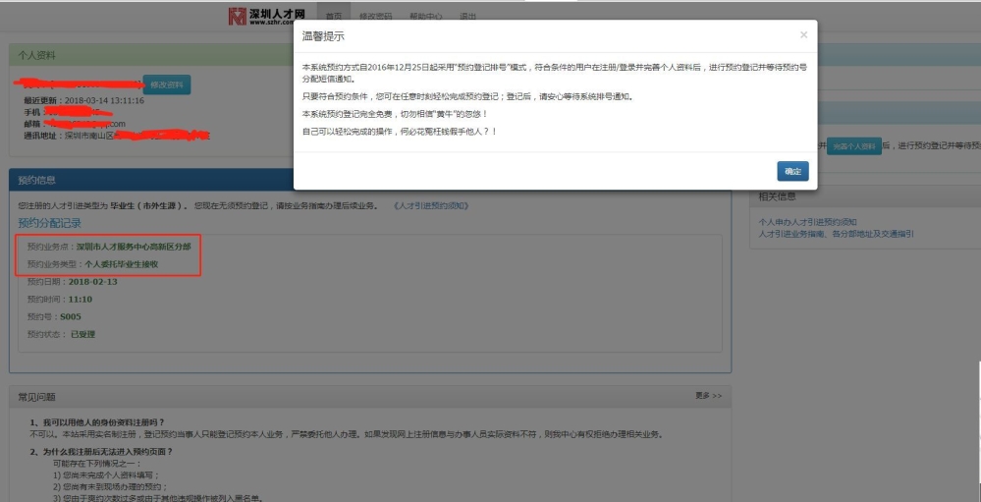Click FAQ question 我可以用他人的身份资料注册吗
The width and height of the screenshot is (981, 502).
[97, 422]
